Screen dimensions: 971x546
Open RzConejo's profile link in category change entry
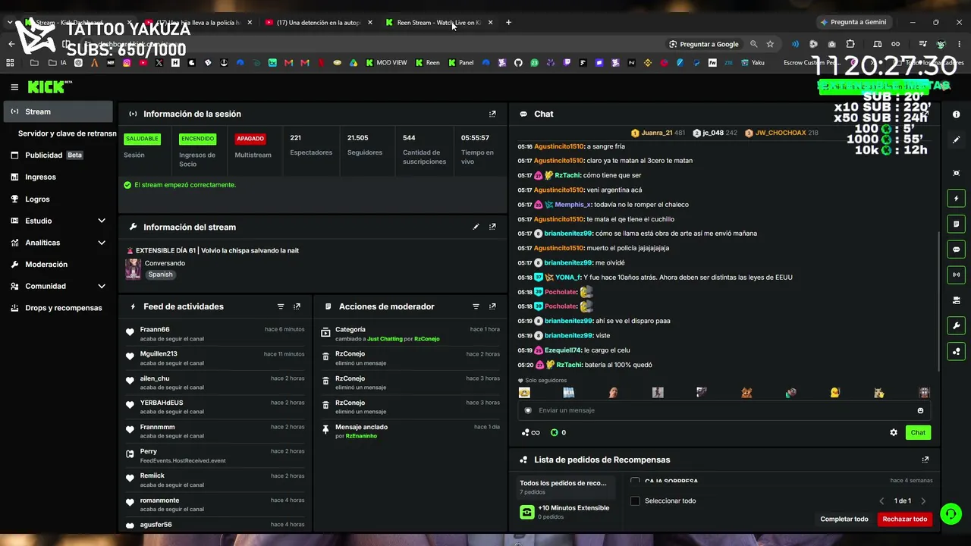pos(427,339)
